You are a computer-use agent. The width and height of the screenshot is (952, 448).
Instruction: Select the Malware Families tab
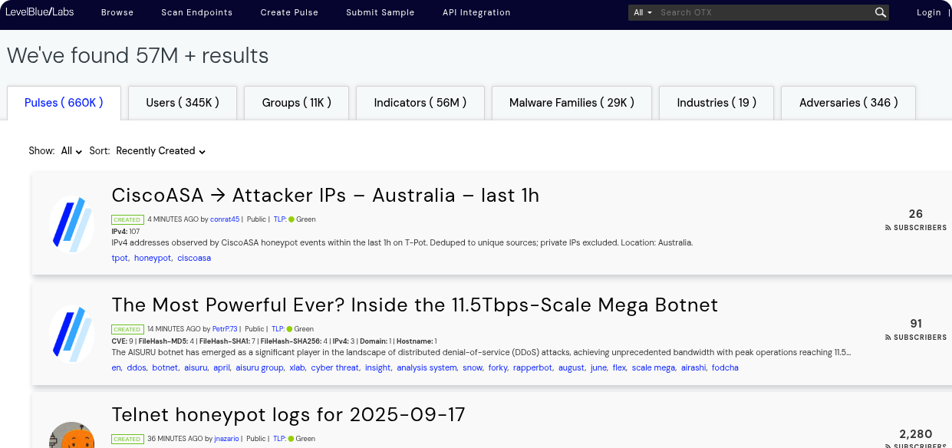pos(572,103)
